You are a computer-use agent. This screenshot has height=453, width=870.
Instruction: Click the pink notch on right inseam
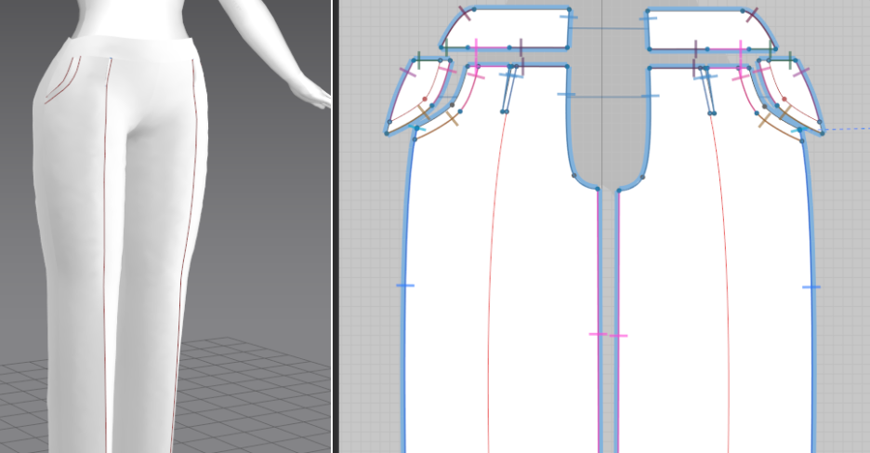[618, 335]
